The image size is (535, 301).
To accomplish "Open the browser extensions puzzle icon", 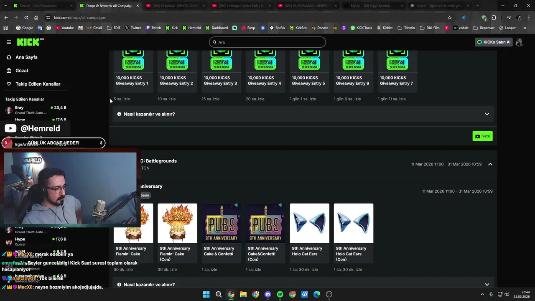I will 494,18.
